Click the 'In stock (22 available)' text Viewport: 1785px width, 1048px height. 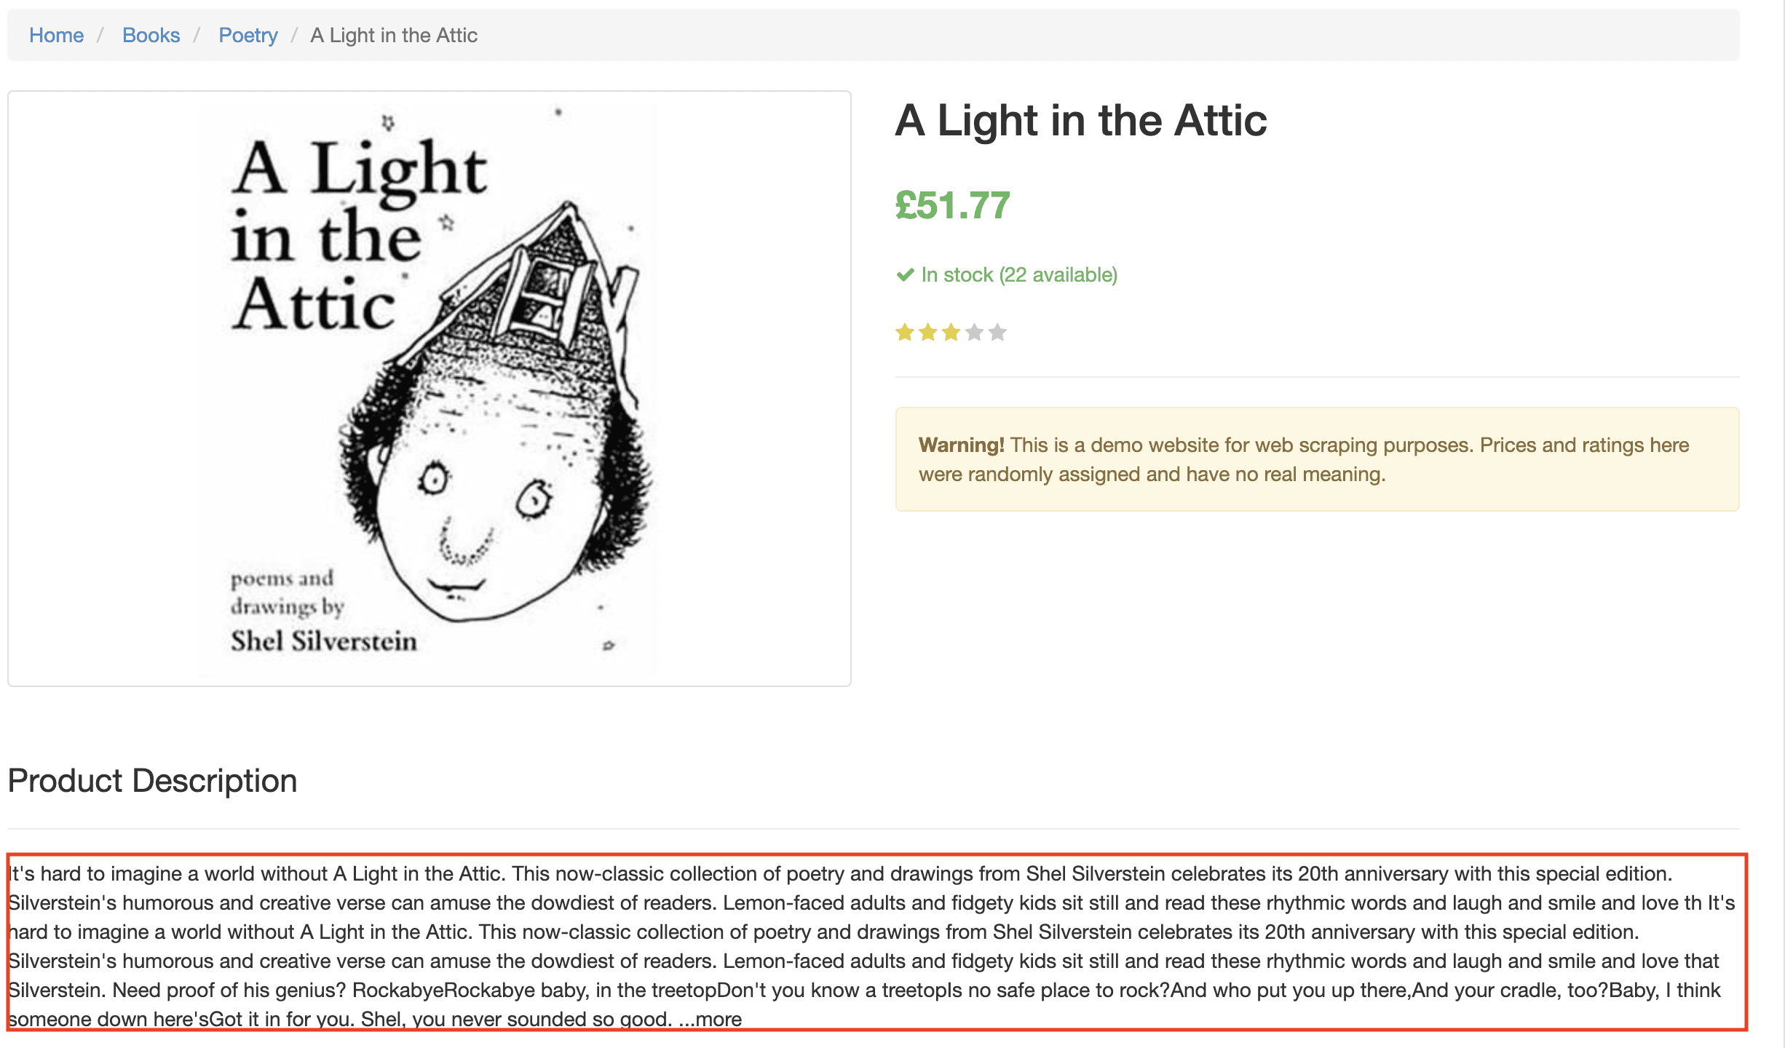click(1019, 274)
